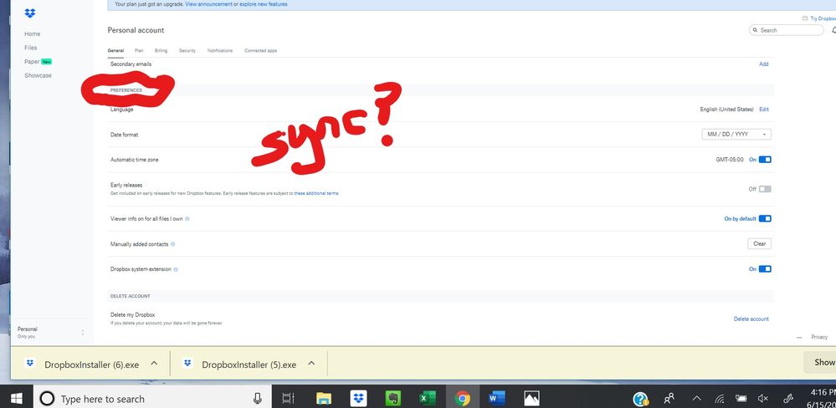Expand options for DropboxInstaller (6).exe download

pos(154,364)
